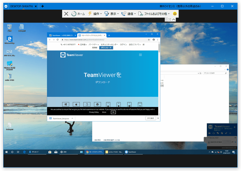Click video camera icon in TeamViewer panel
The height and width of the screenshot is (171, 241).
click(x=209, y=133)
